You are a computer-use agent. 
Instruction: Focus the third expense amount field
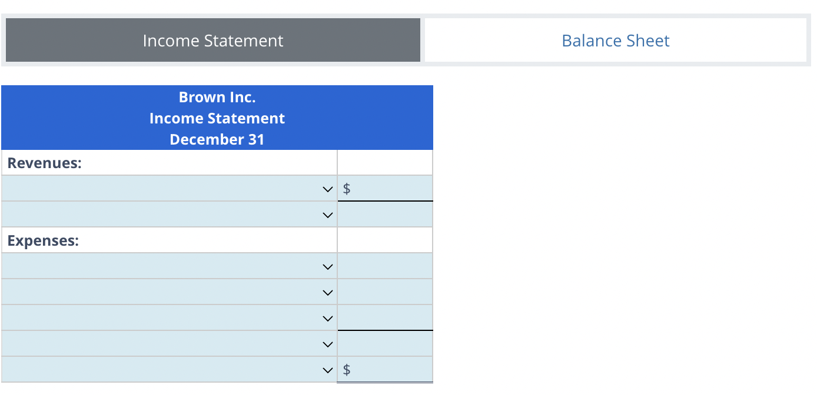tap(385, 318)
